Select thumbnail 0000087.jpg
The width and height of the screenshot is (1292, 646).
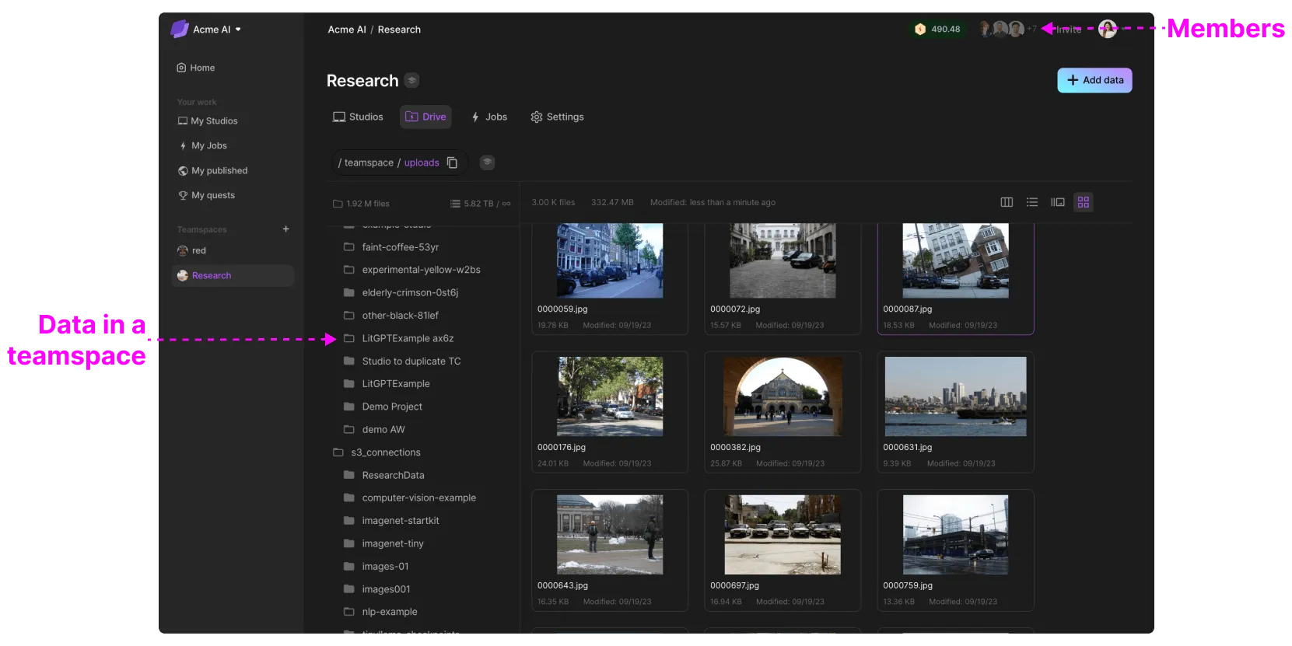955,261
